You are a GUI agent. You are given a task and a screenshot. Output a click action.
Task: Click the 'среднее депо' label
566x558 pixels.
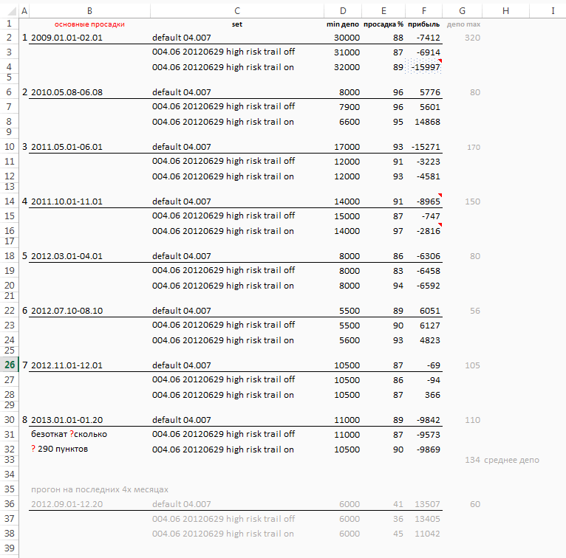(511, 460)
